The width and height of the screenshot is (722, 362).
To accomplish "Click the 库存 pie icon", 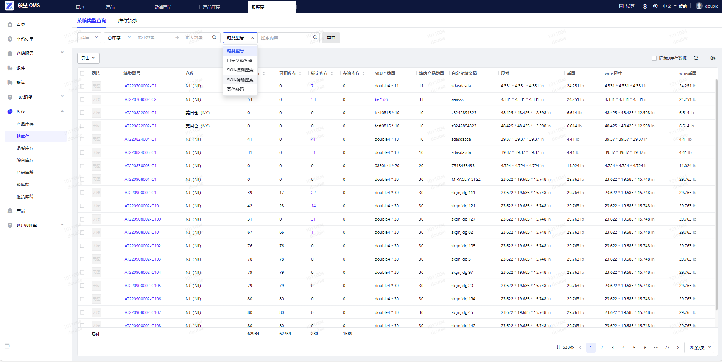I will click(x=10, y=112).
